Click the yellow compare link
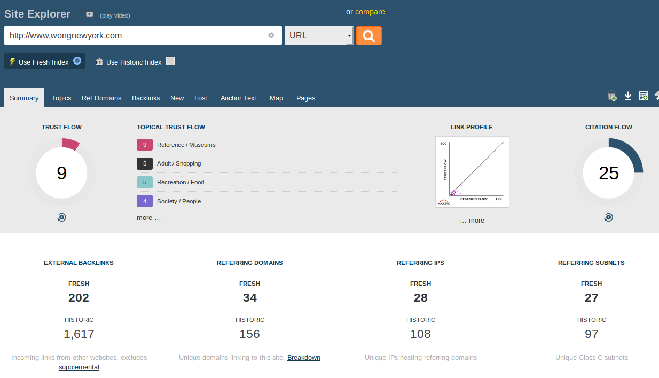Image resolution: width=659 pixels, height=378 pixels. [x=370, y=12]
